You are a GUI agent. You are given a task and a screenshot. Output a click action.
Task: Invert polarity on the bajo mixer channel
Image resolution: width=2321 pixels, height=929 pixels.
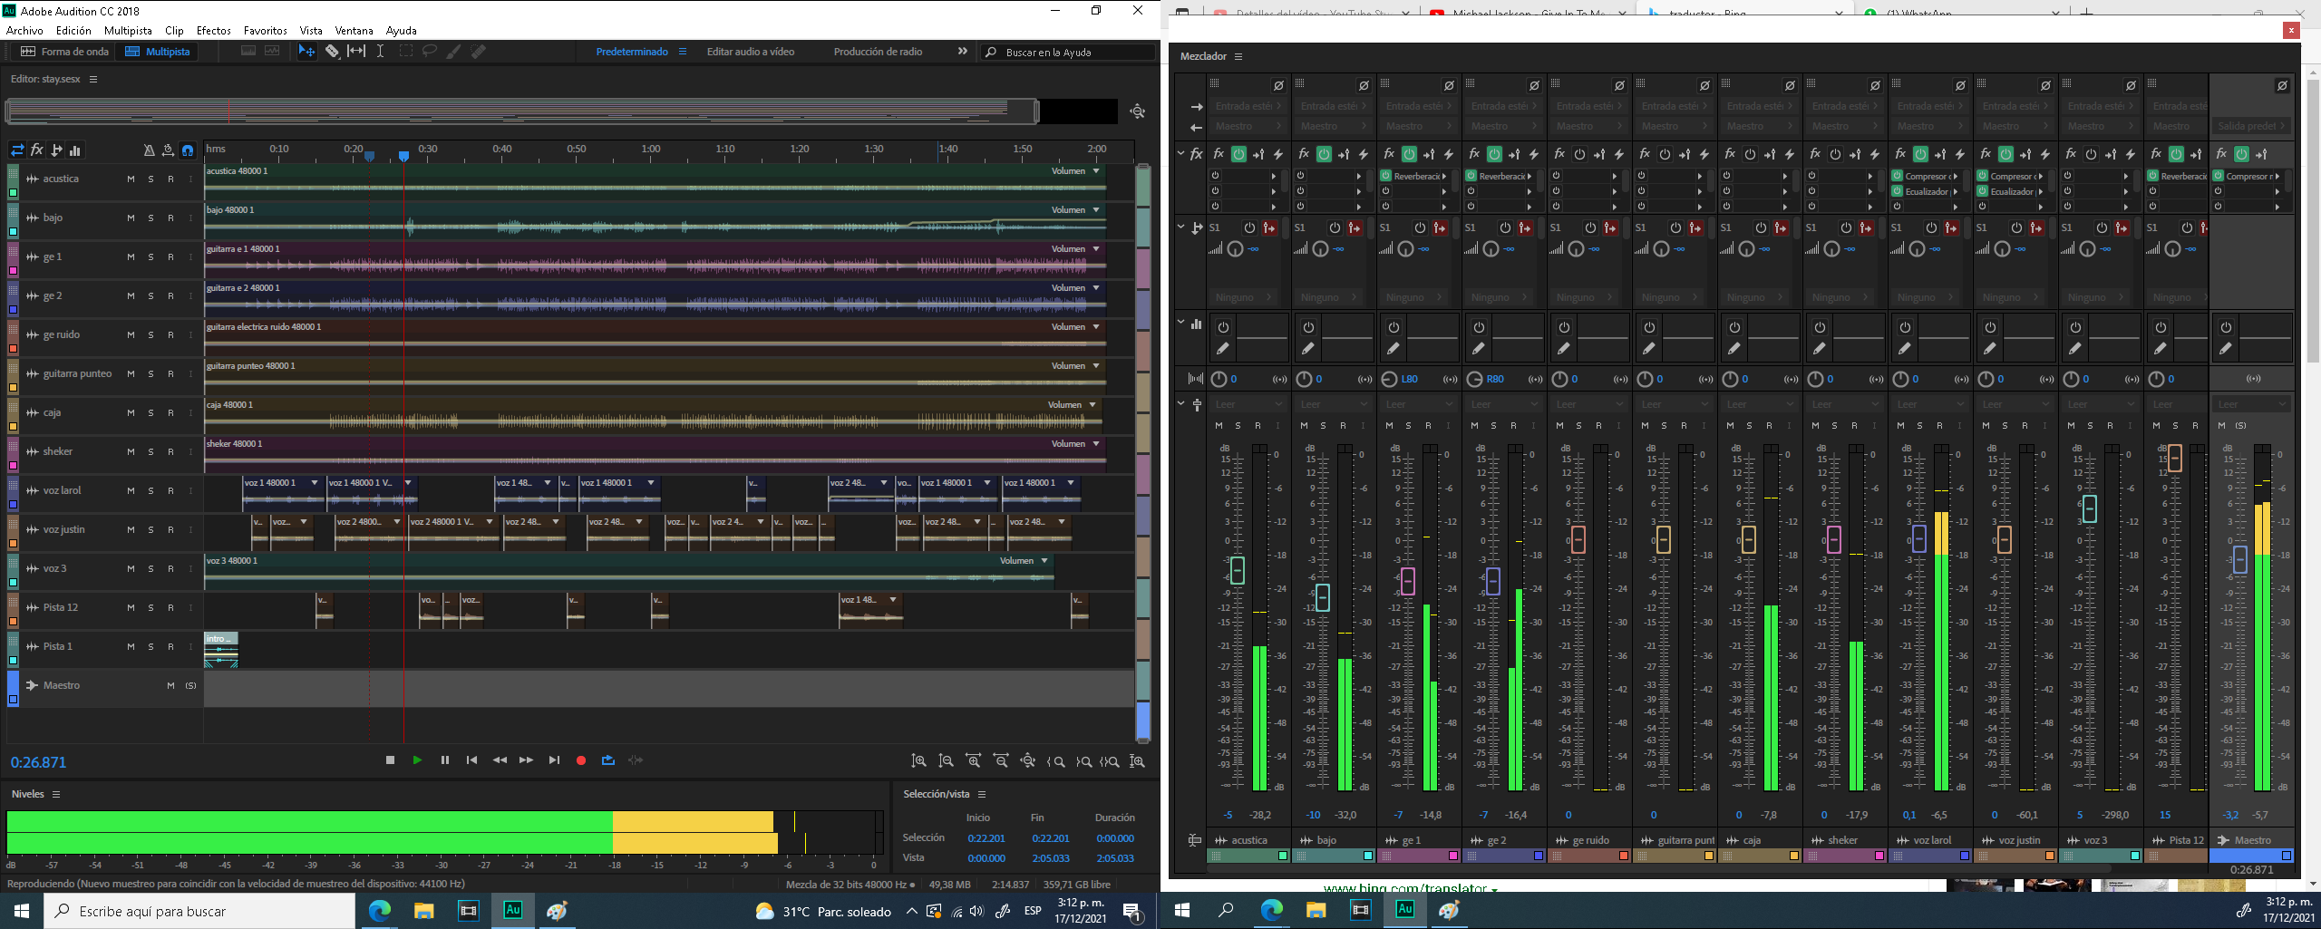1364,85
